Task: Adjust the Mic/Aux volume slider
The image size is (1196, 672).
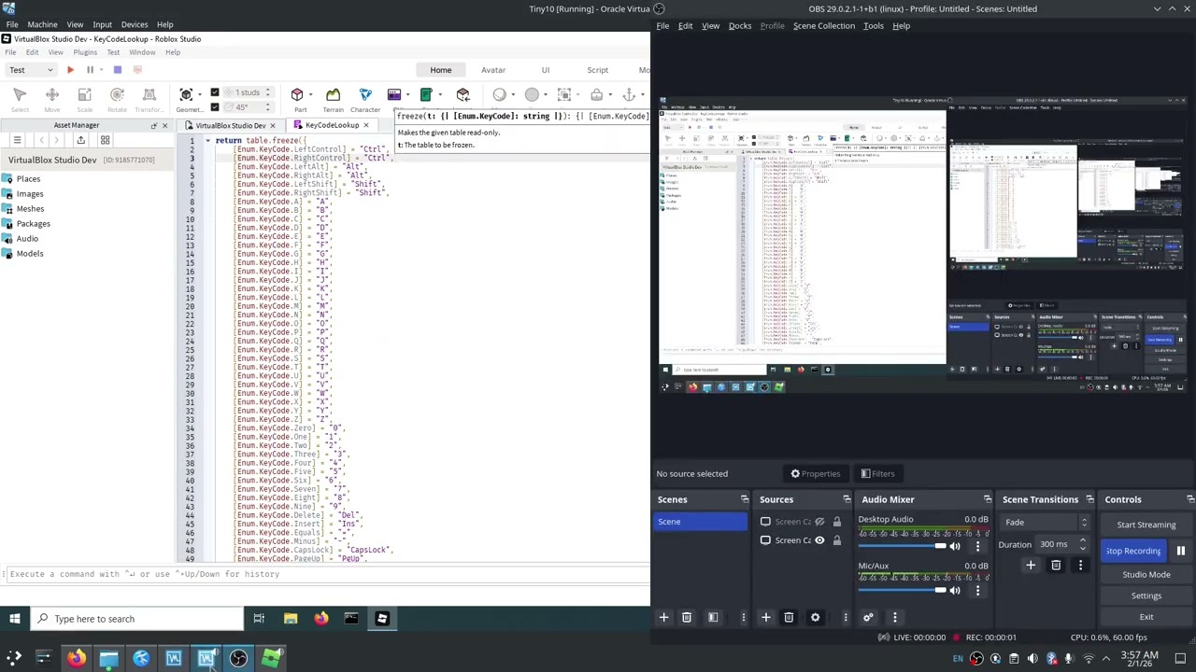Action: (903, 591)
